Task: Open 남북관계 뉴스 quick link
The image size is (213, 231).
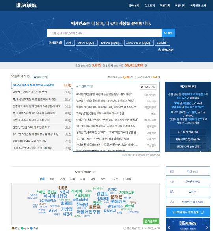Action: click(x=188, y=181)
